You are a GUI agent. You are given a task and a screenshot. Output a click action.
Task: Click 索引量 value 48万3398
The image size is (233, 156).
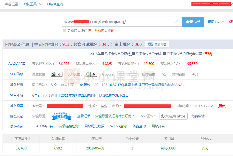click(168, 148)
